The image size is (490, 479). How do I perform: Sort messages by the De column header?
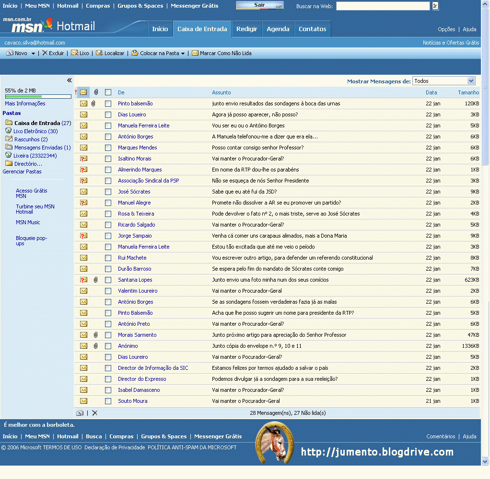121,92
